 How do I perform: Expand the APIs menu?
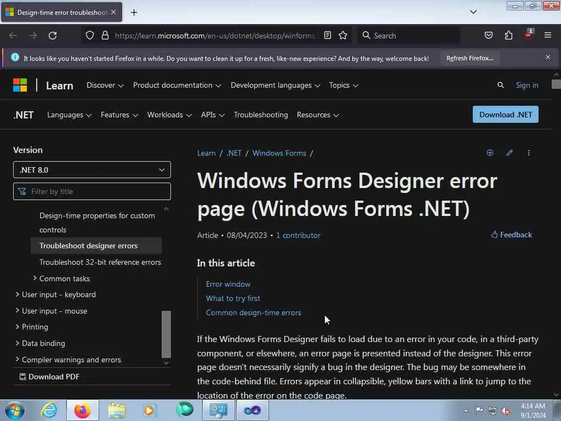213,115
